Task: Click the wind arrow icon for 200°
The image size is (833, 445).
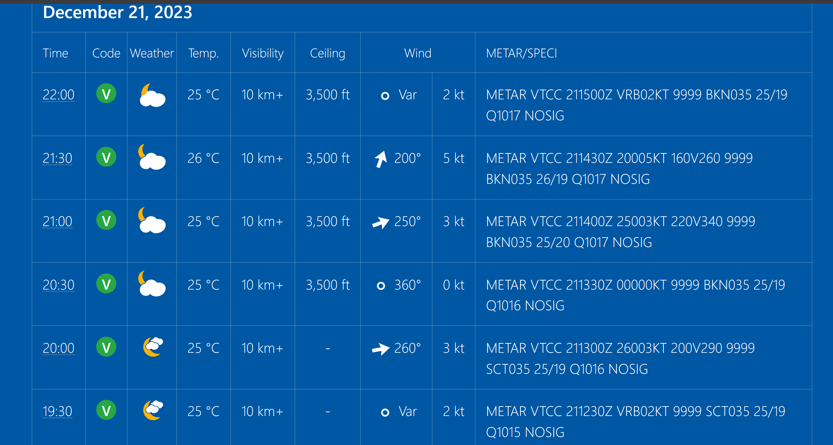Action: tap(381, 159)
